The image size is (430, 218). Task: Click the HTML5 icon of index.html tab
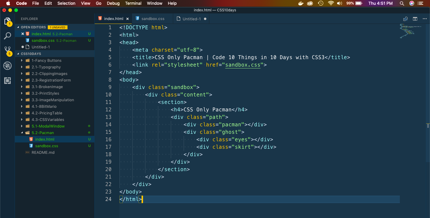100,19
